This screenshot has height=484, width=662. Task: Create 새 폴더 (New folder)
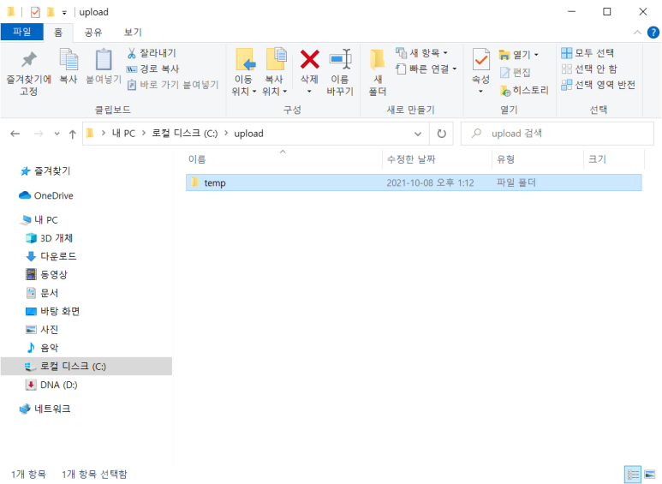(x=378, y=72)
